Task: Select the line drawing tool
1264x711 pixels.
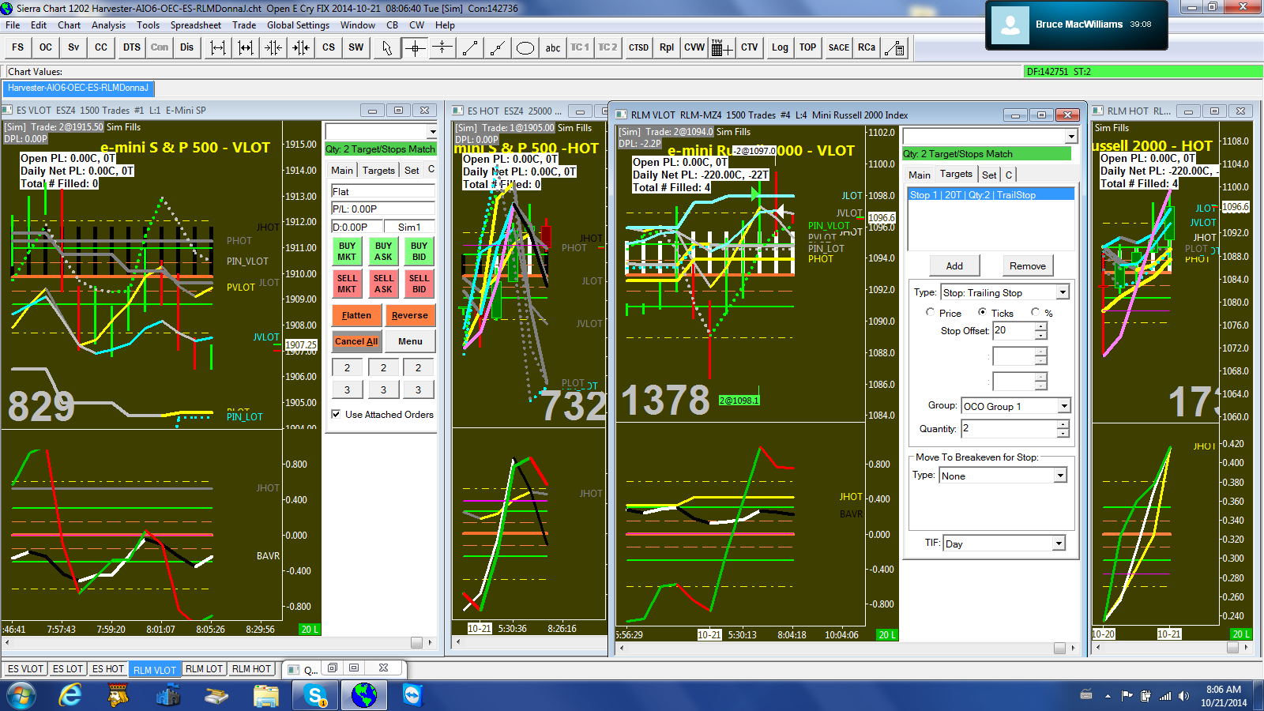Action: click(470, 47)
